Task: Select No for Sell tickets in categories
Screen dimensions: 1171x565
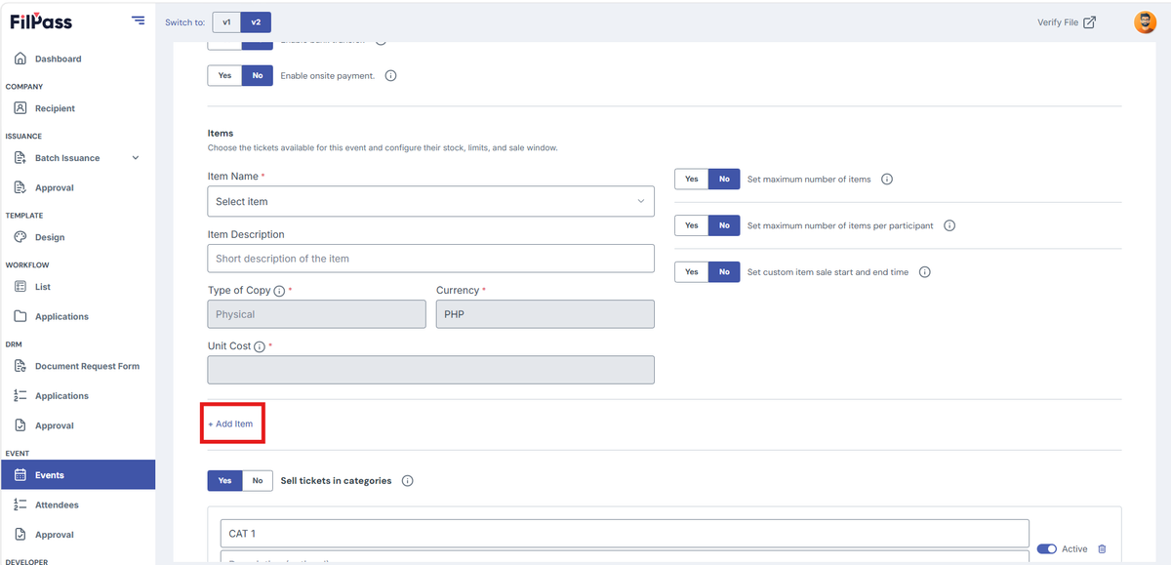Action: coord(258,481)
